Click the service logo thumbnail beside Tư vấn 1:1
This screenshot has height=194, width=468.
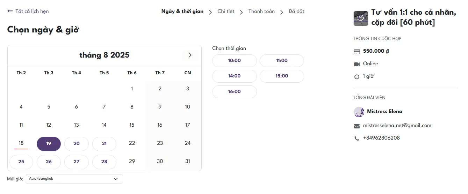click(361, 18)
